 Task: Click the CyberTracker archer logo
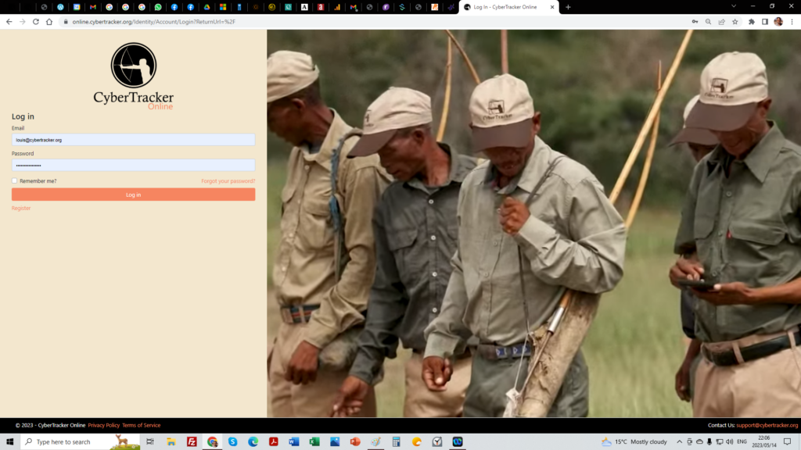133,66
